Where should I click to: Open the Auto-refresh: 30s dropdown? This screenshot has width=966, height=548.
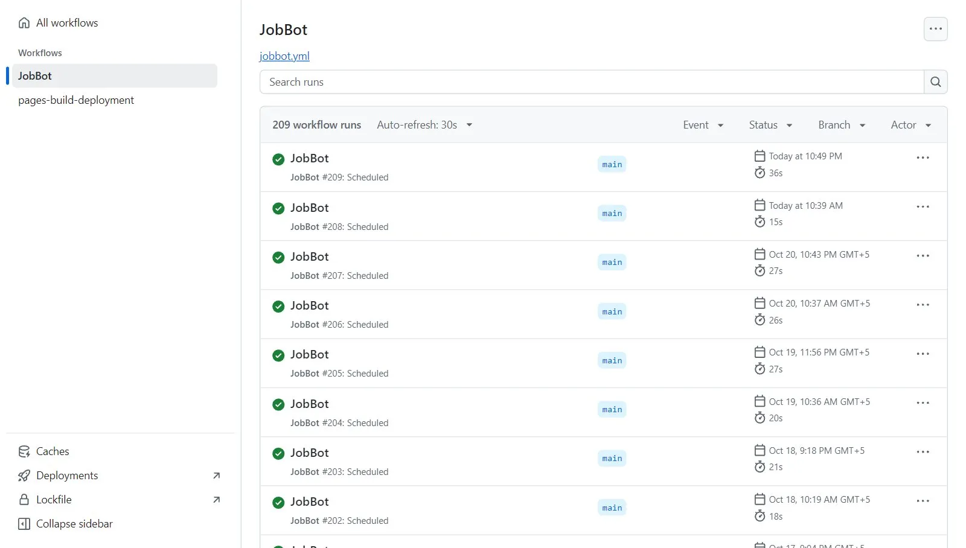pyautogui.click(x=424, y=125)
